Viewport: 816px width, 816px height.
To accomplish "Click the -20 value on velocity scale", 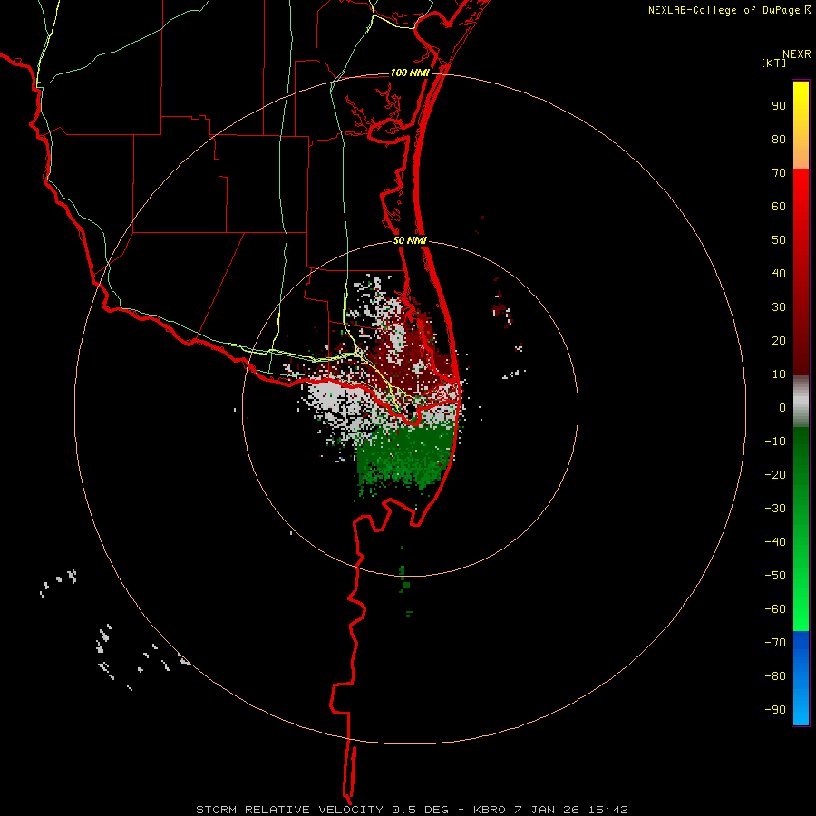I will (x=775, y=474).
